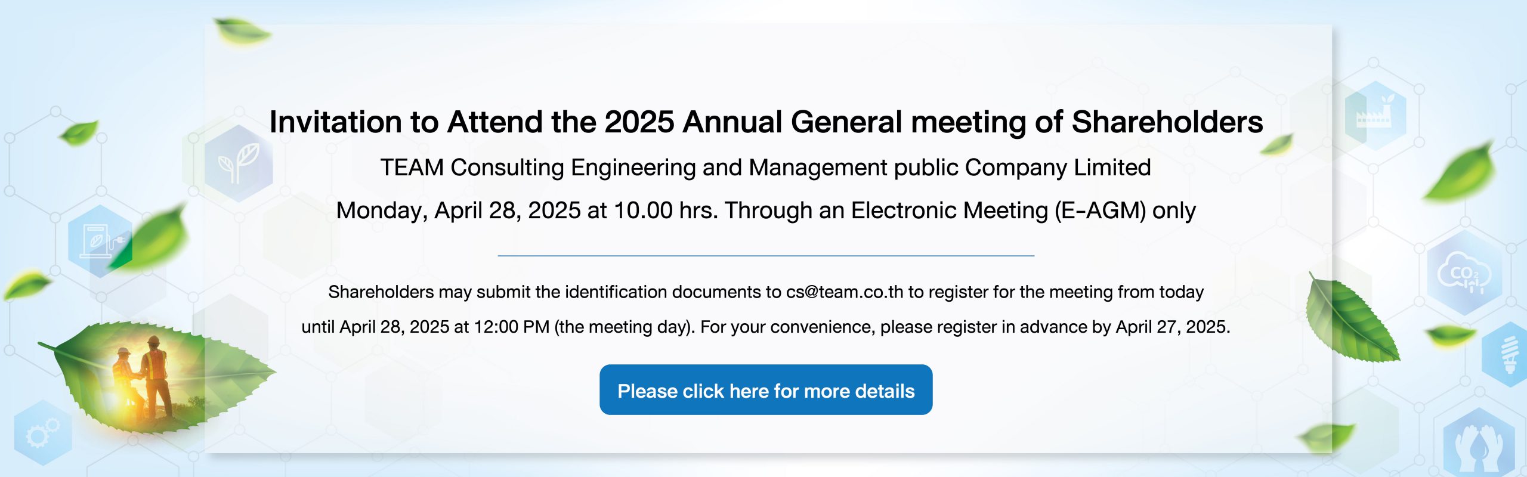Screen dimensions: 1527x477
Task: Click the blue horizontal divider line
Action: tap(766, 256)
